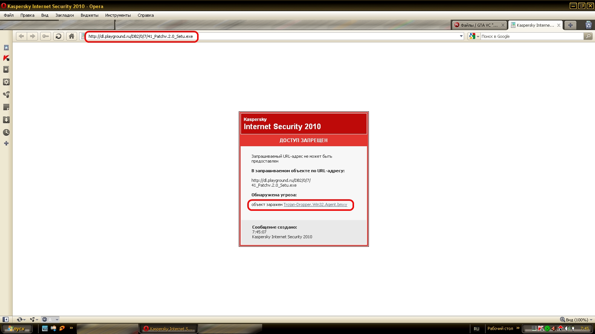Go to the Home page
595x334 pixels.
pos(72,36)
